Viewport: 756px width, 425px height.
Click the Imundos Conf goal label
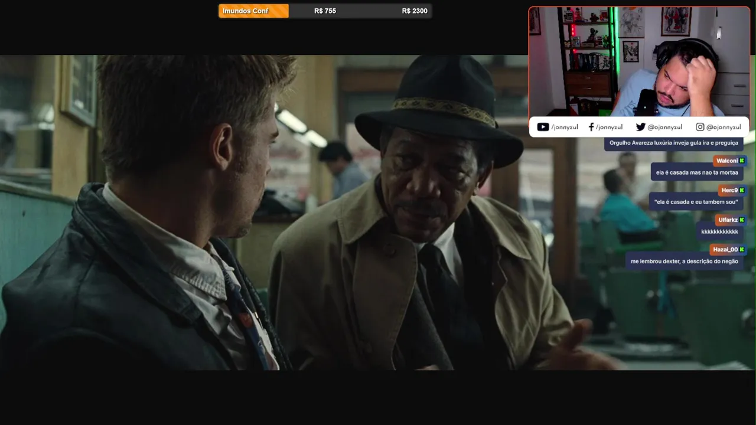coord(246,11)
